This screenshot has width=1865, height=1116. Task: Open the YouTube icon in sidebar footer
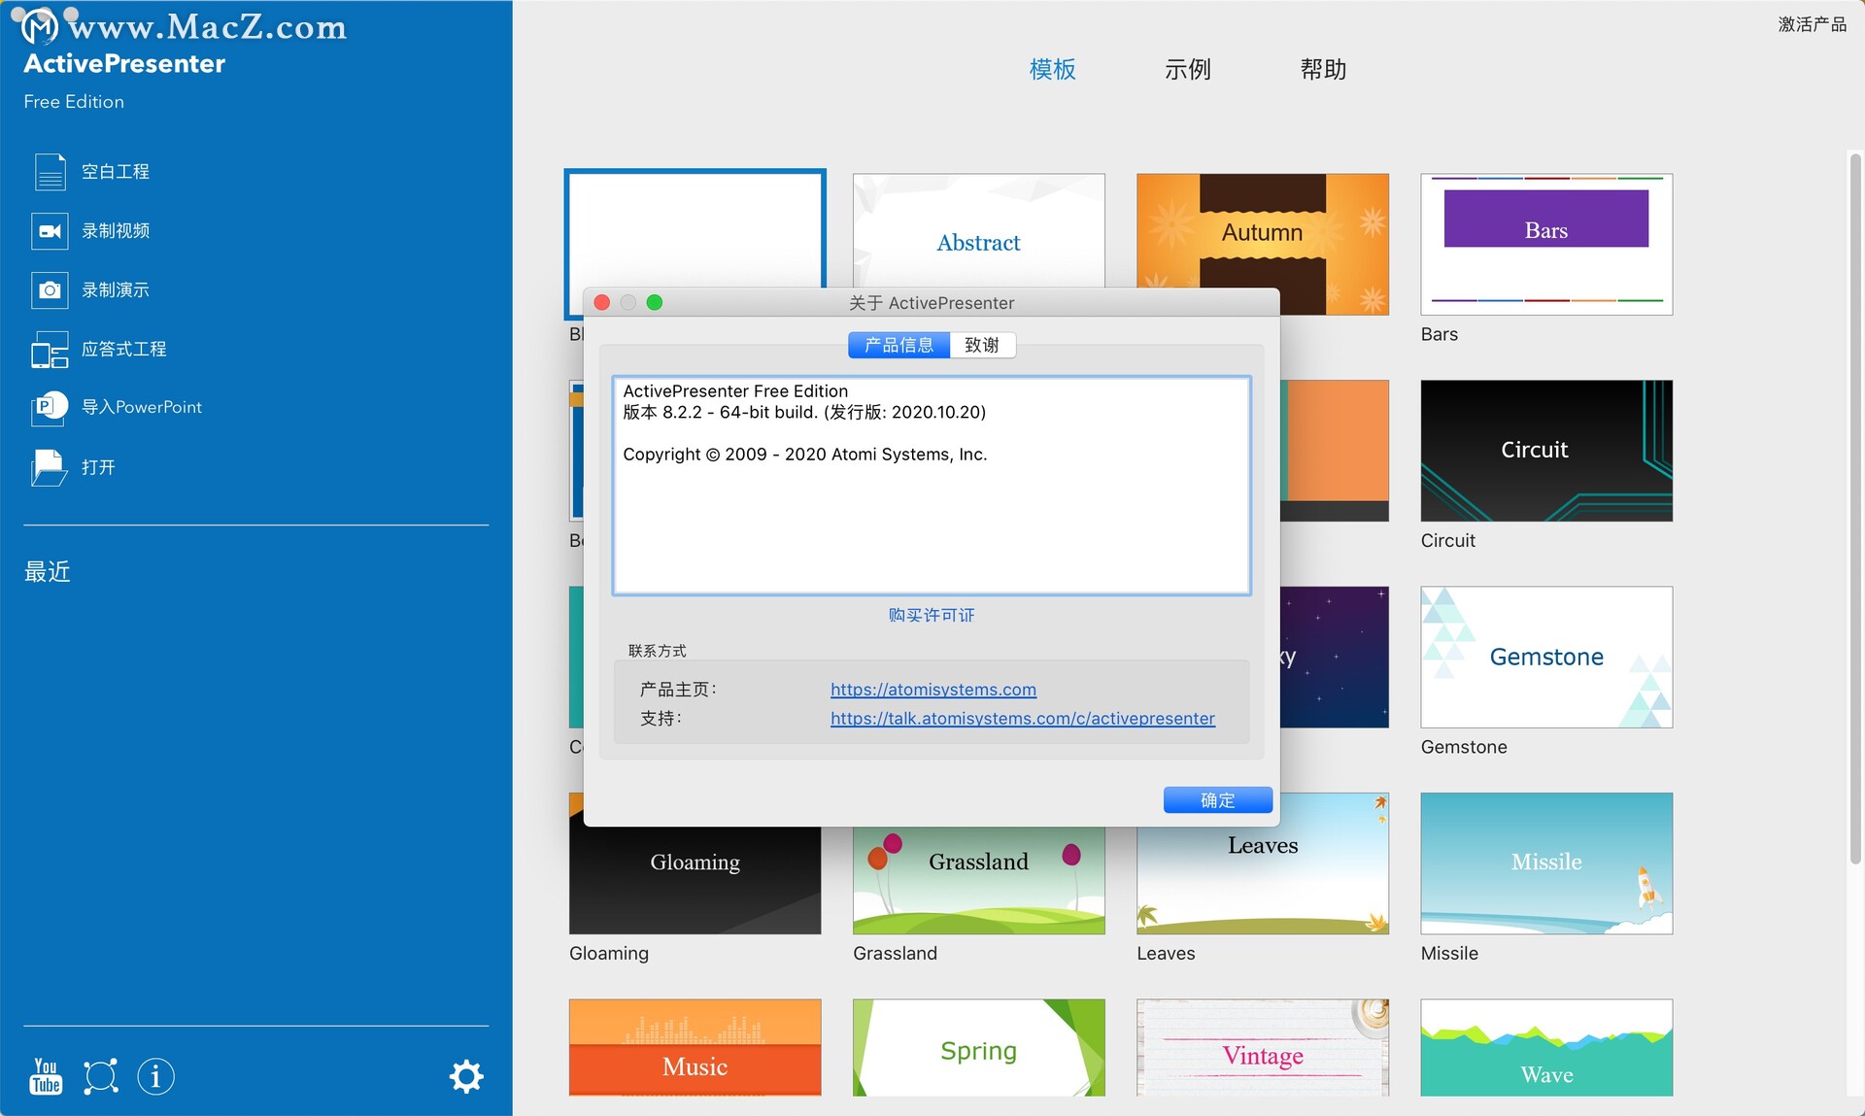46,1076
